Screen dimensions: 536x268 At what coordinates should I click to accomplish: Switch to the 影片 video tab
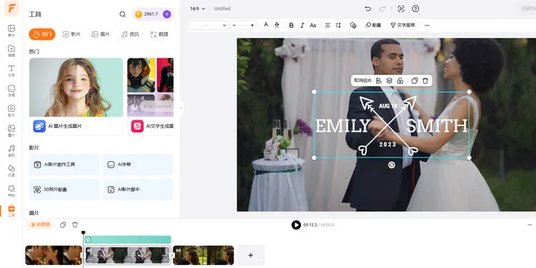coord(71,34)
